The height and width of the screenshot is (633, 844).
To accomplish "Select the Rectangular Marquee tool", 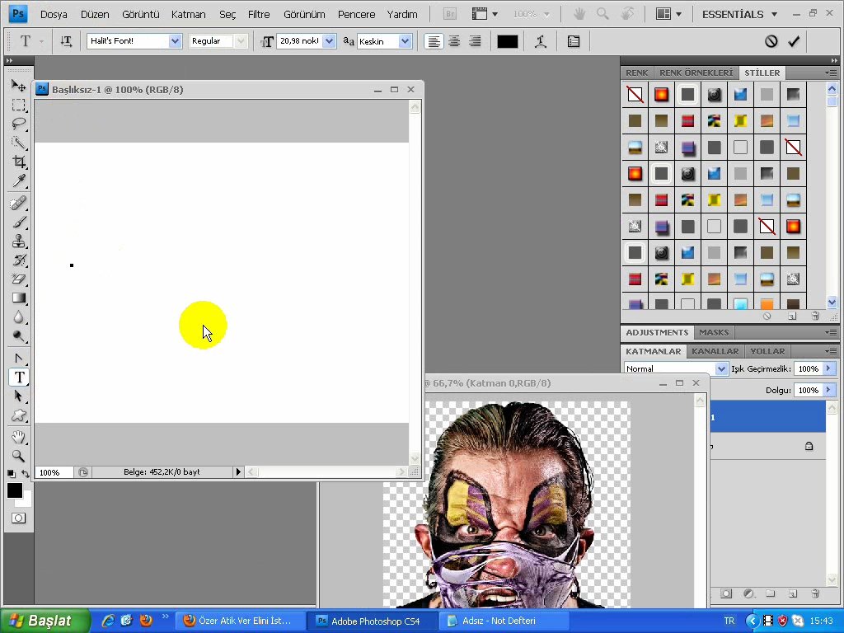I will (x=19, y=105).
